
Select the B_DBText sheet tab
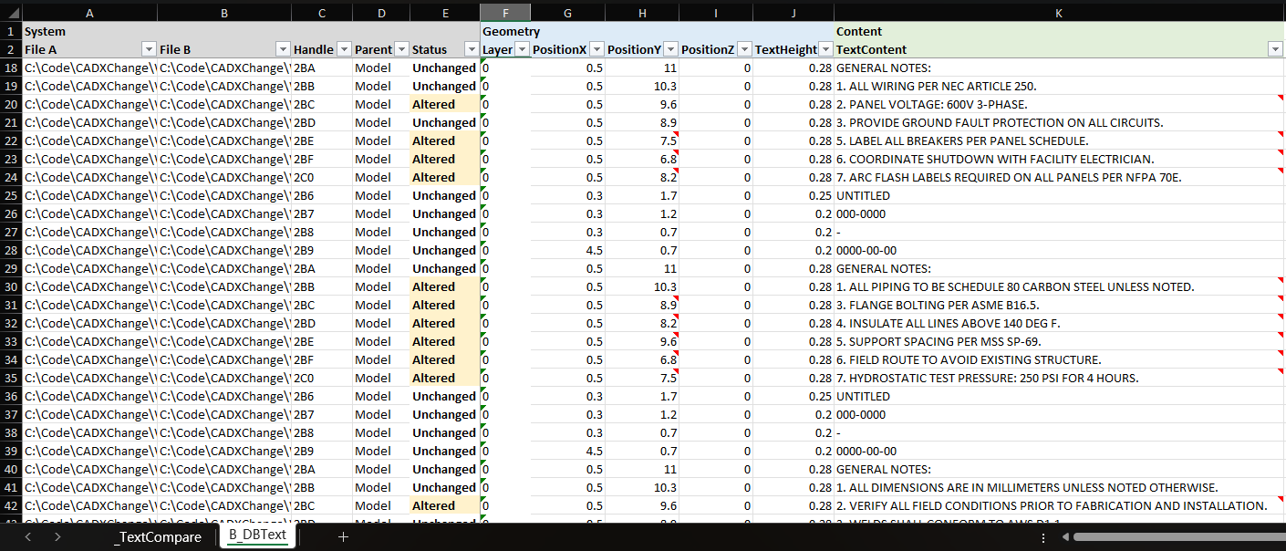coord(257,536)
